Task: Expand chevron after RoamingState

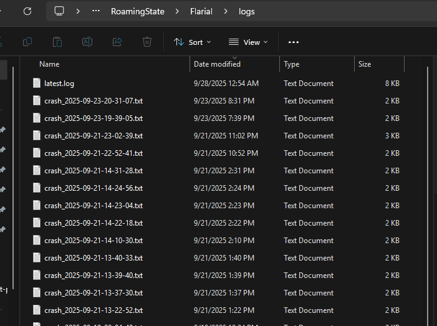Action: pyautogui.click(x=177, y=11)
